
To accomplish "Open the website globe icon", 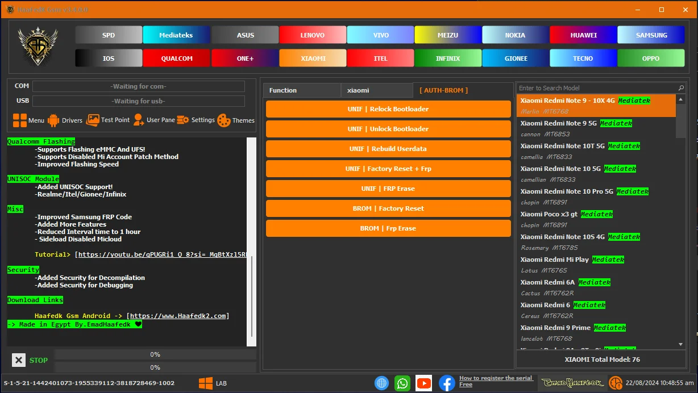I will coord(381,383).
